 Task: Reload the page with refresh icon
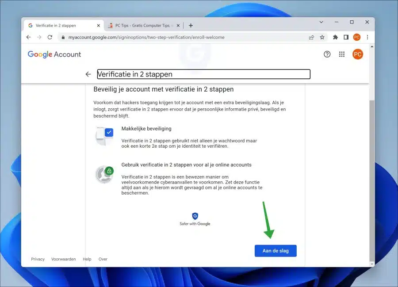pyautogui.click(x=50, y=37)
